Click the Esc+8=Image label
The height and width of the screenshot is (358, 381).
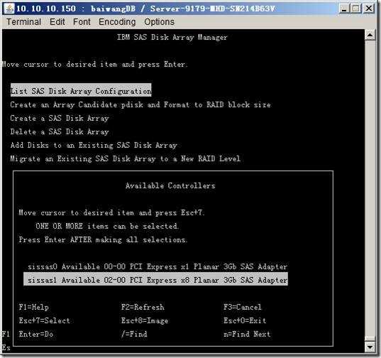tap(145, 320)
